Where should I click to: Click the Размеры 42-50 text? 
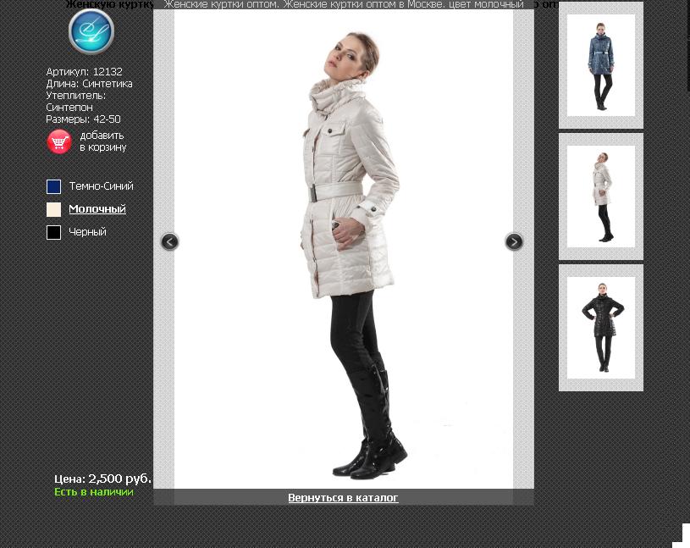pyautogui.click(x=84, y=119)
